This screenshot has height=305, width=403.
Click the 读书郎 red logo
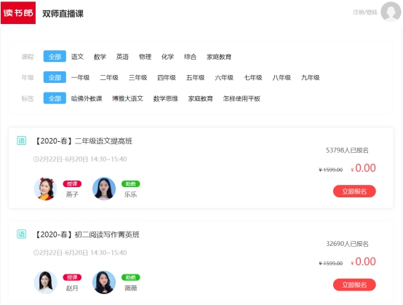click(x=18, y=12)
